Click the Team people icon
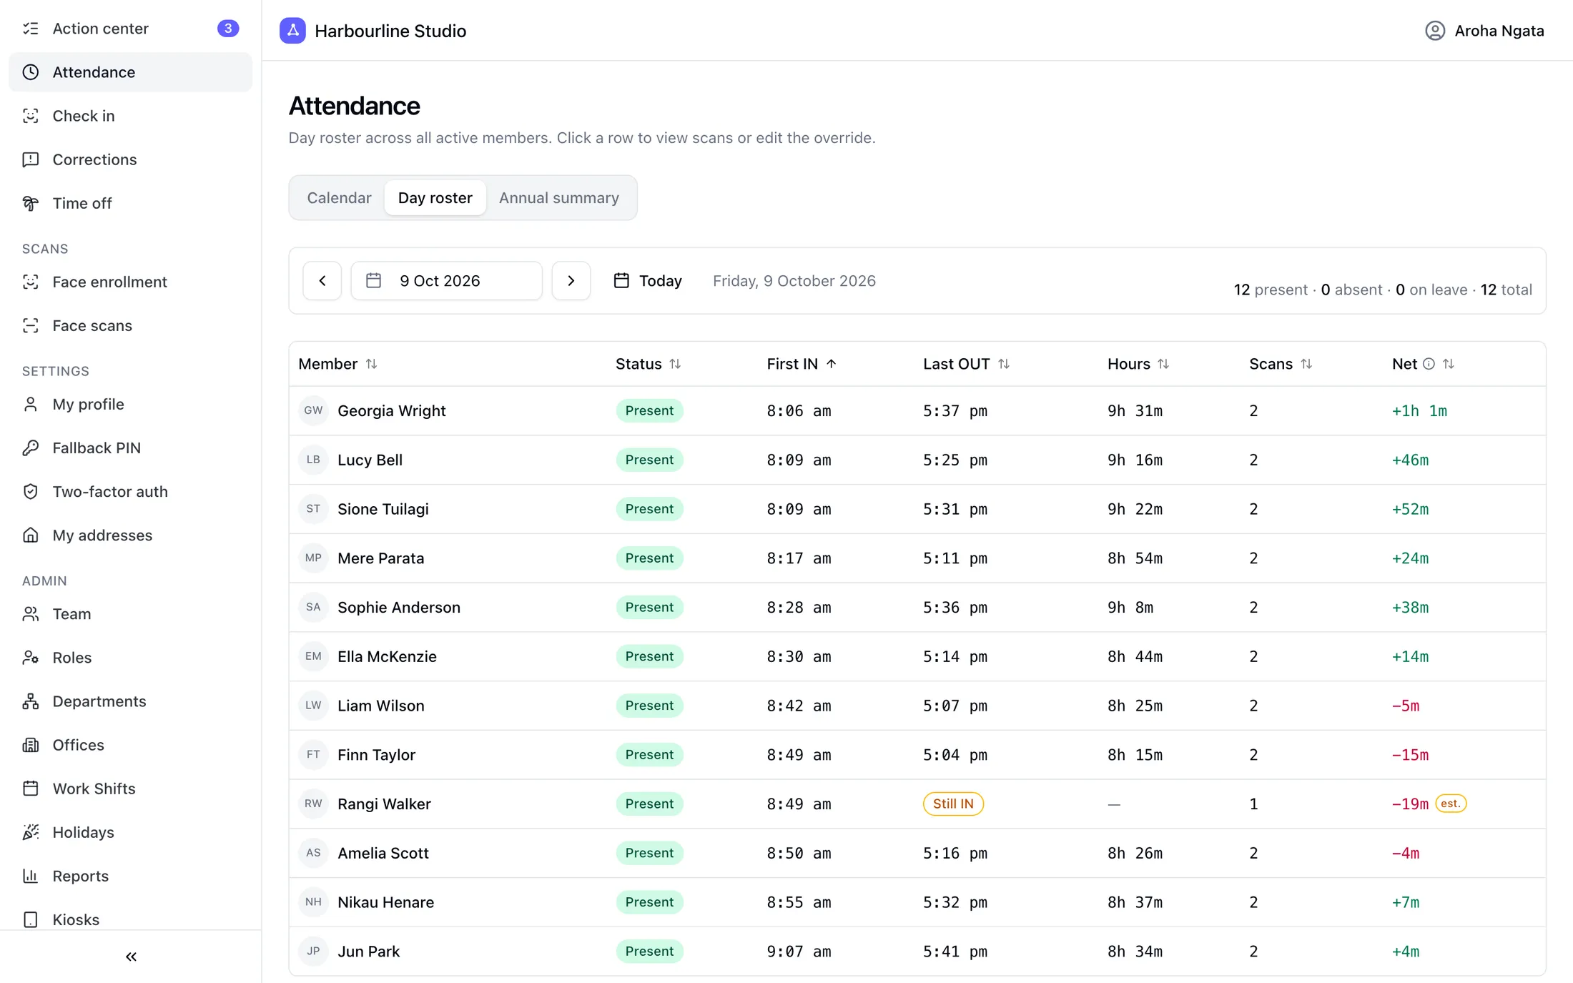The width and height of the screenshot is (1573, 983). 31,613
